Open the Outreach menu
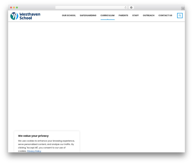 149,16
